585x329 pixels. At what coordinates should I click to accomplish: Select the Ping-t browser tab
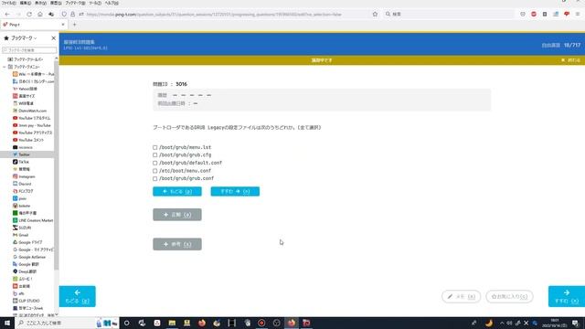[34, 25]
